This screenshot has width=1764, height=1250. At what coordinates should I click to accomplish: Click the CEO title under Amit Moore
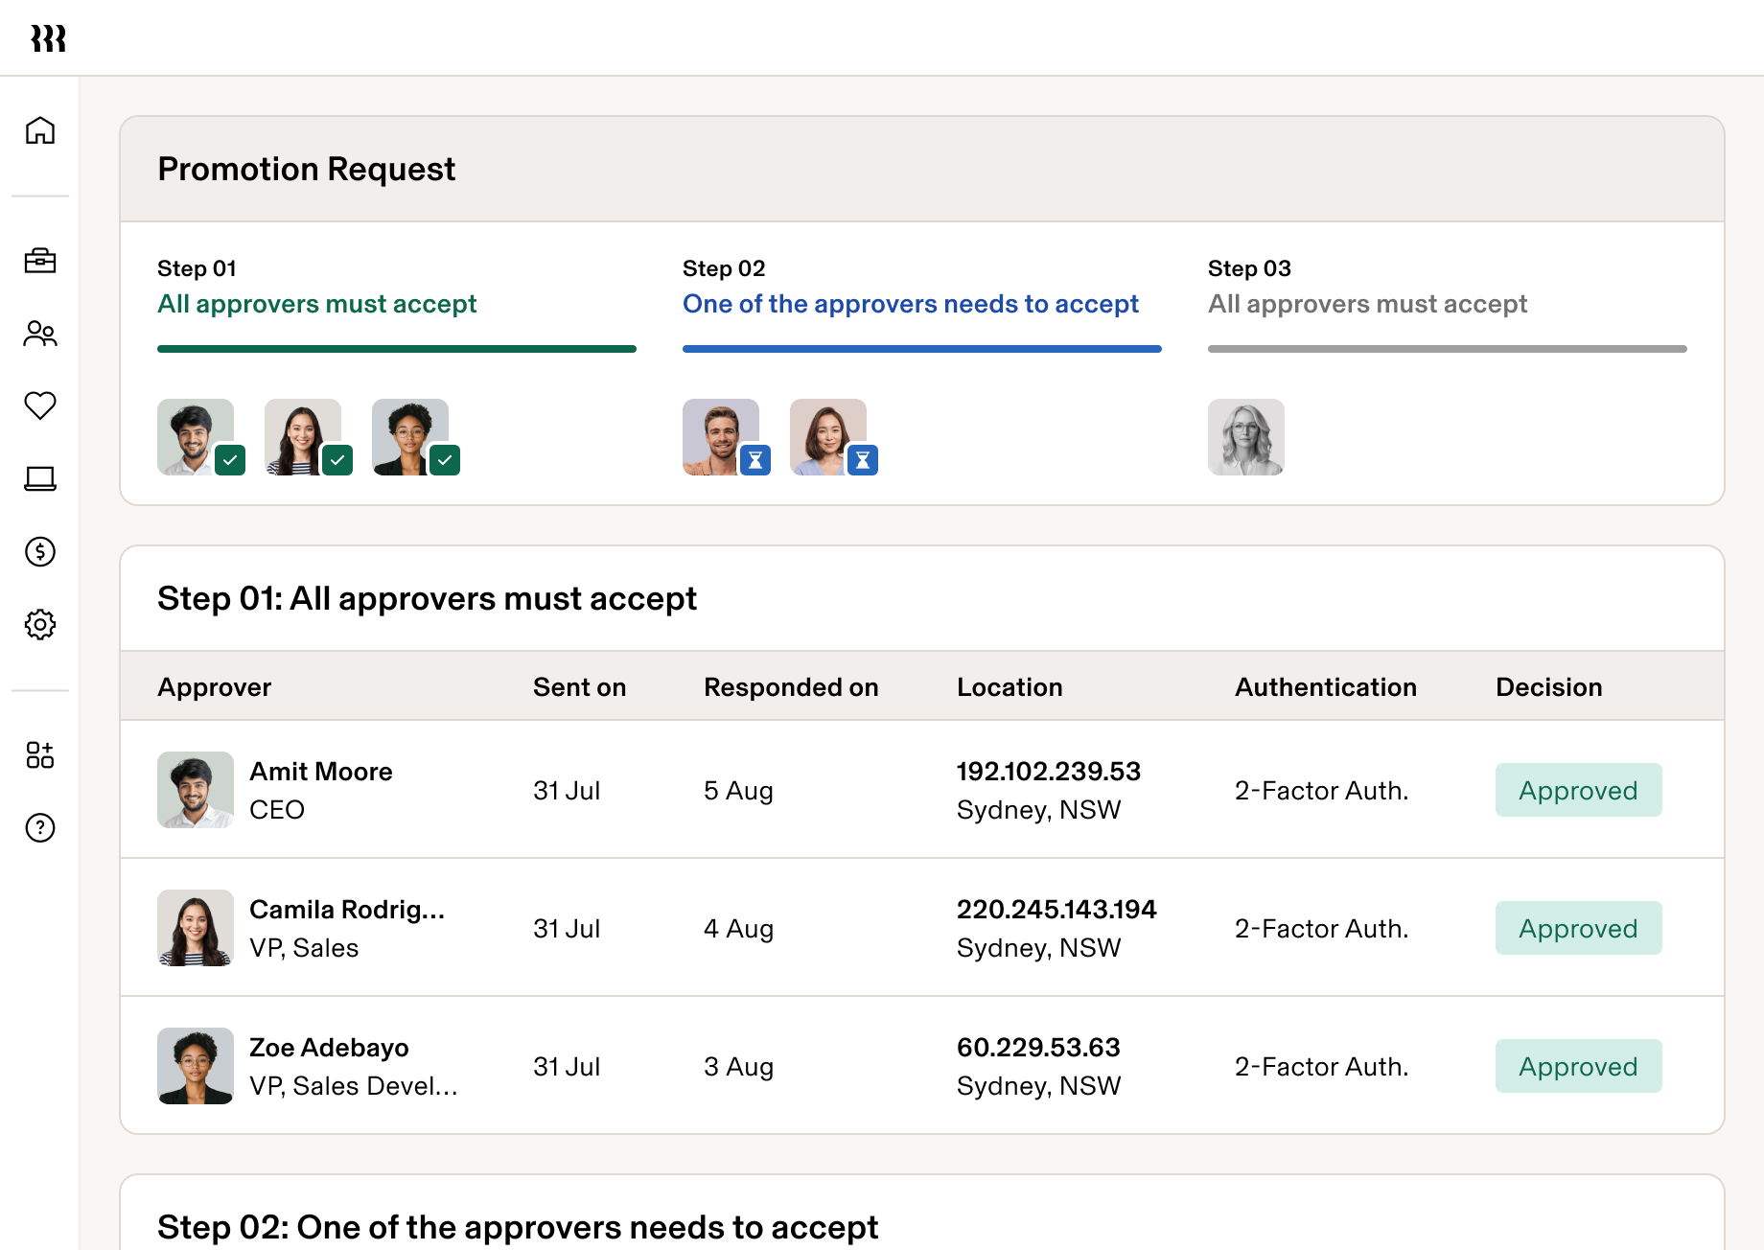pyautogui.click(x=277, y=810)
